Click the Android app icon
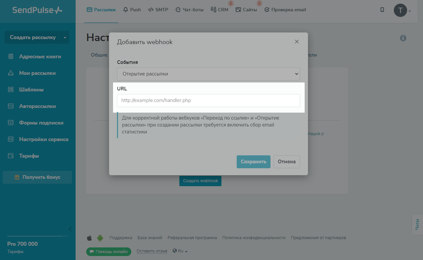Image resolution: width=423 pixels, height=260 pixels. [100, 238]
